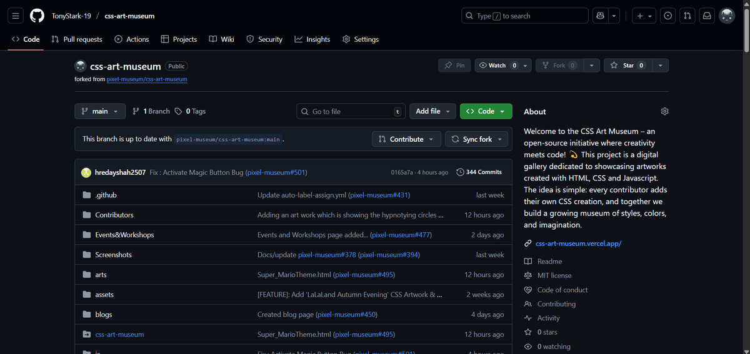Star the repository
Viewport: 750px width, 354px height.
(x=628, y=66)
